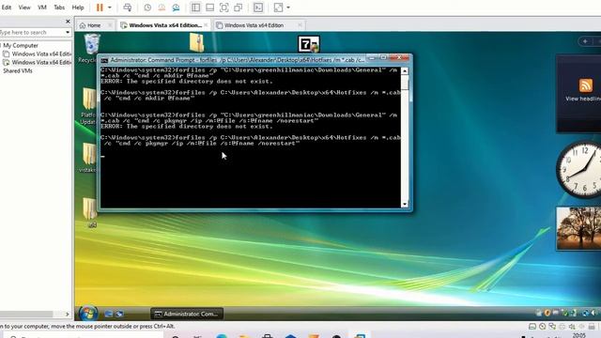Click the right arrow of library horizontal scrollbar
The image size is (601, 338).
[x=67, y=315]
